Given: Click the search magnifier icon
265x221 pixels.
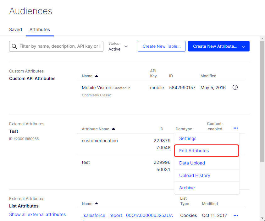Looking at the screenshot, I should click(x=14, y=46).
